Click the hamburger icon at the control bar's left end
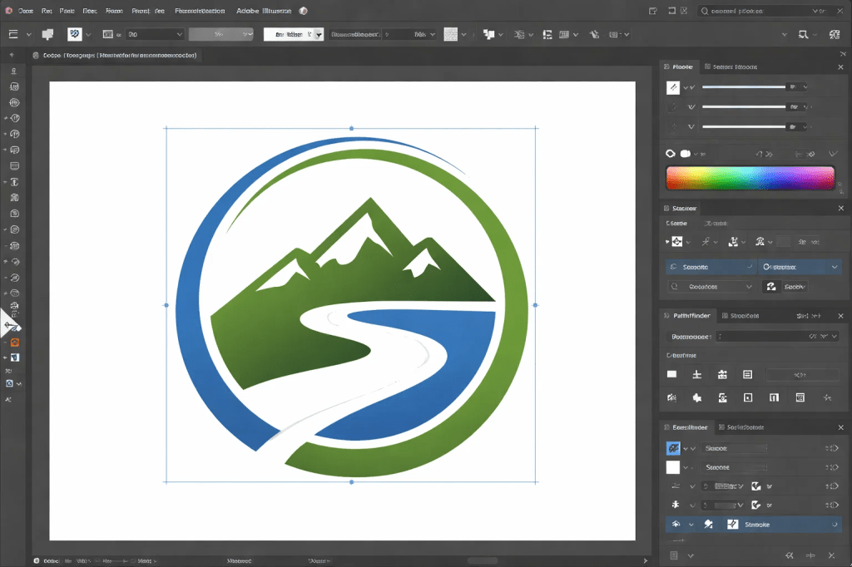 [x=13, y=34]
